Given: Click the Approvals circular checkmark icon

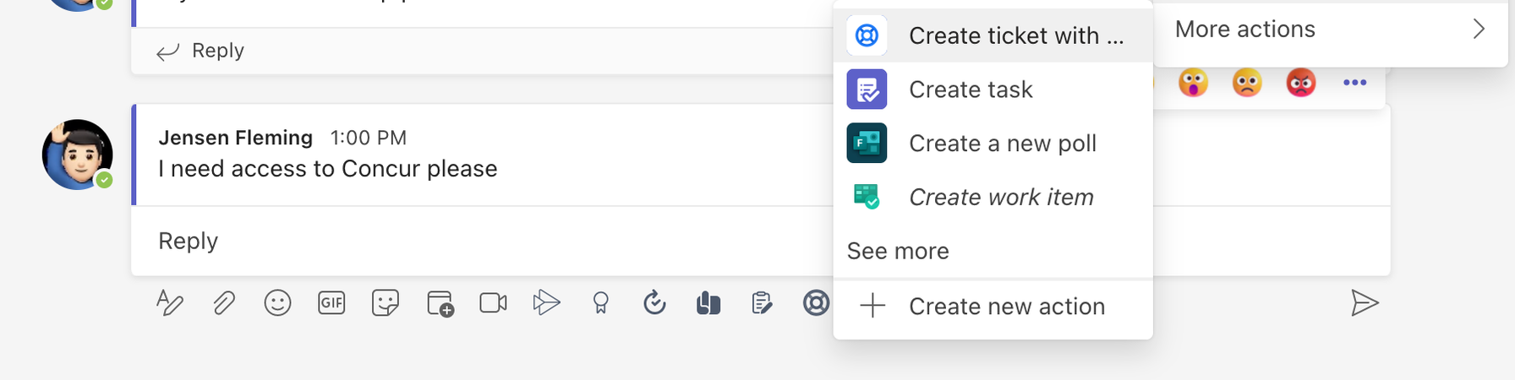Looking at the screenshot, I should pos(654,302).
